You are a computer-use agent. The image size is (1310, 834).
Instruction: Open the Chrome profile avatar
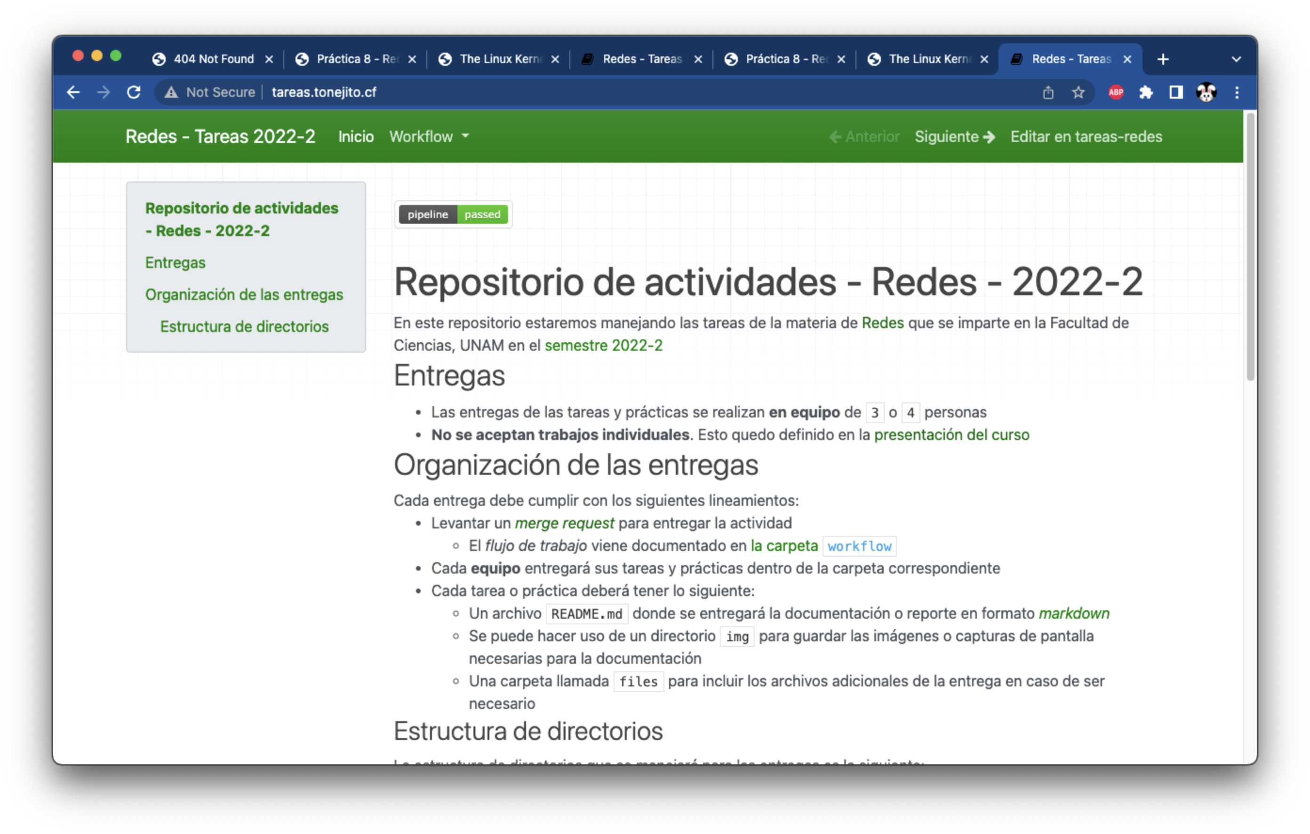pos(1206,93)
